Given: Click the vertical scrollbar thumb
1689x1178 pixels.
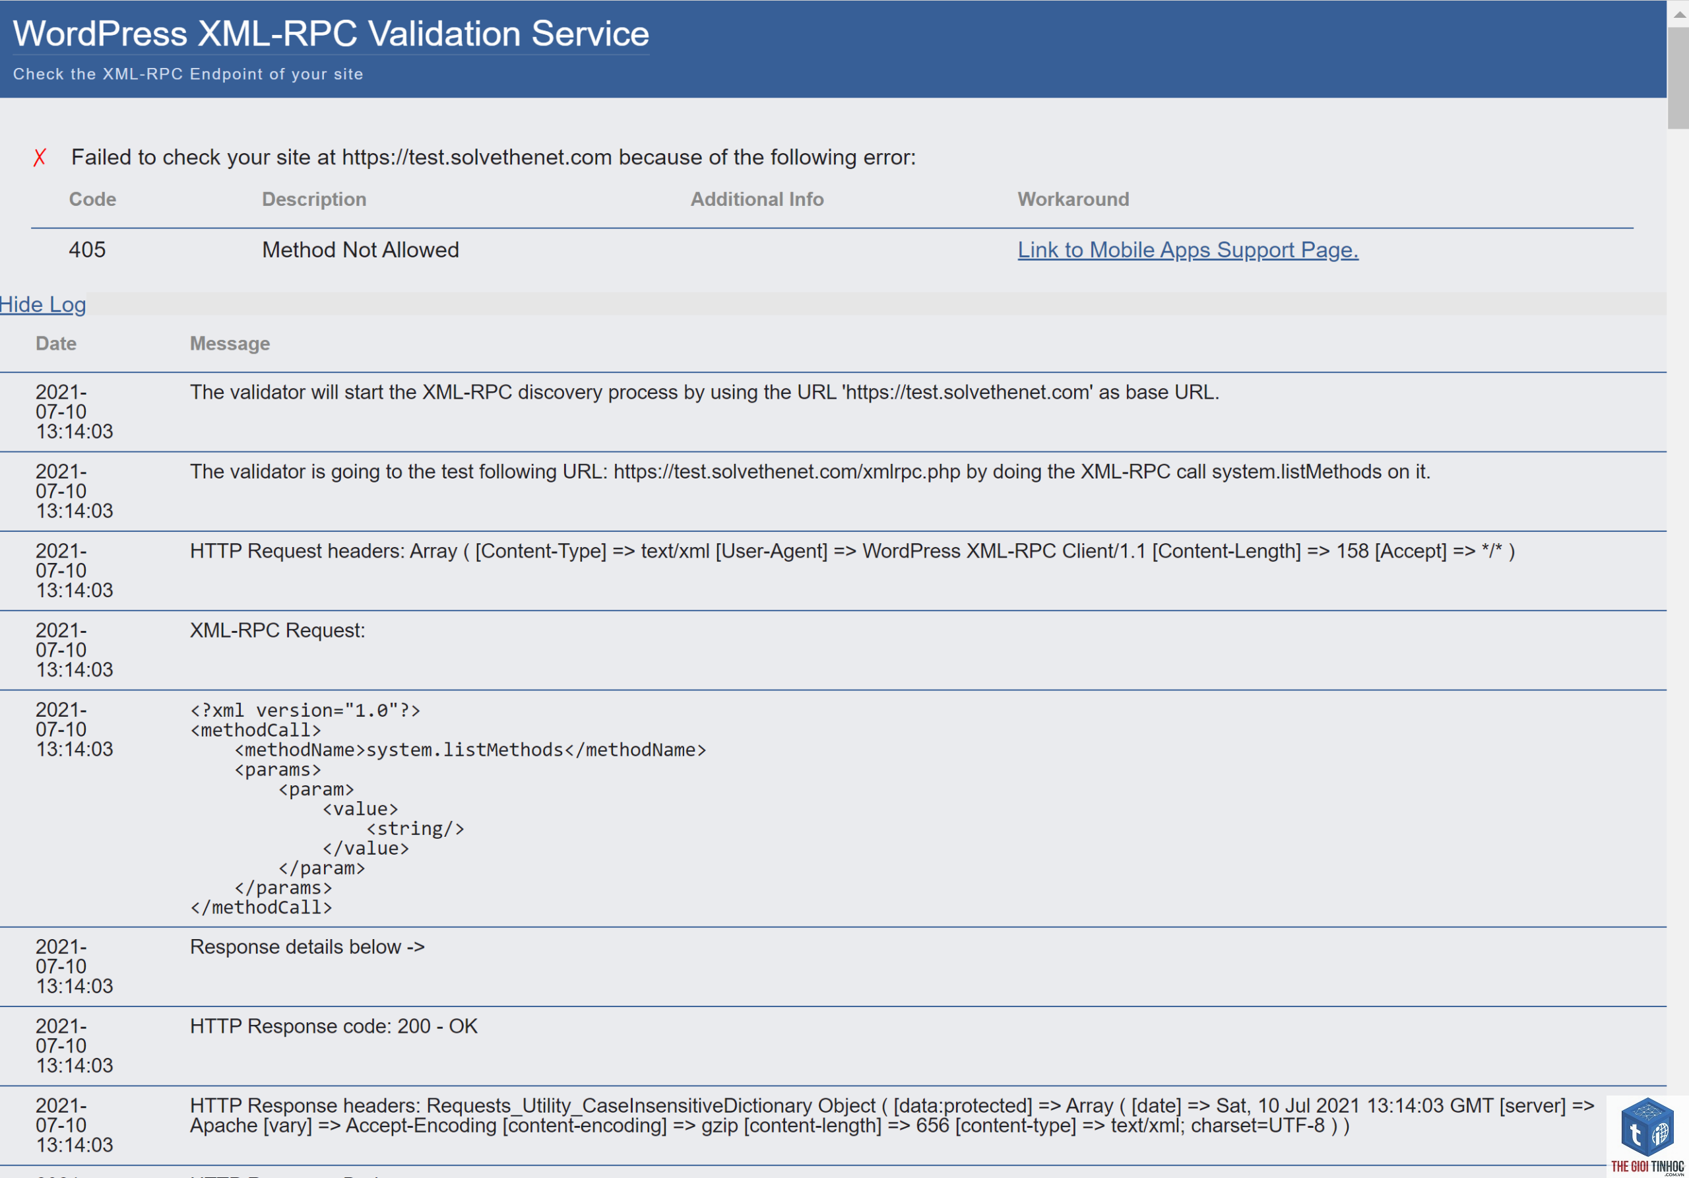Looking at the screenshot, I should pyautogui.click(x=1678, y=78).
